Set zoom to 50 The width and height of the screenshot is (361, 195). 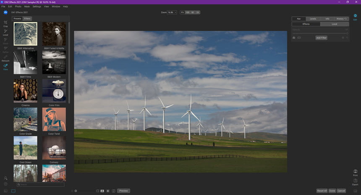click(193, 13)
